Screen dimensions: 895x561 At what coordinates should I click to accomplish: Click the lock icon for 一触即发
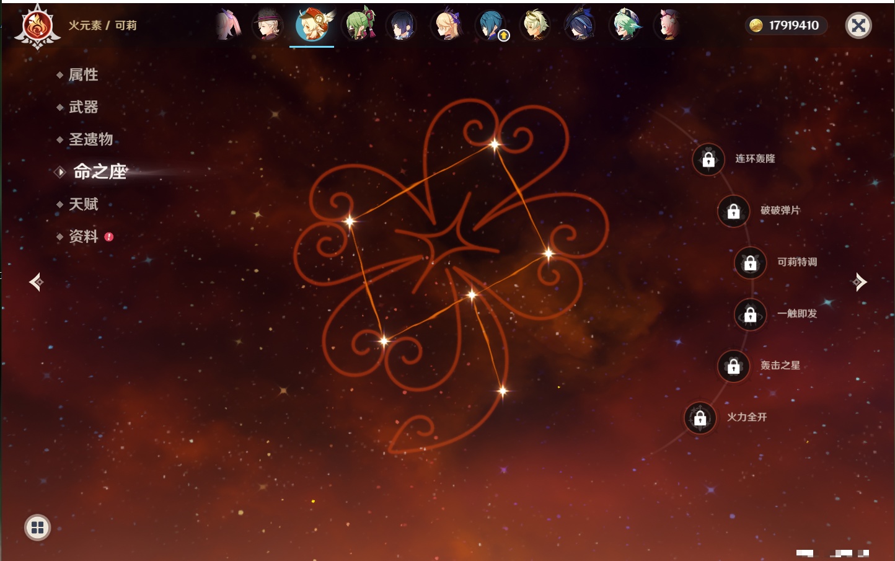751,315
